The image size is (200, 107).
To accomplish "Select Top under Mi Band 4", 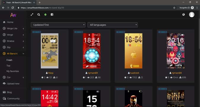I will [x=8, y=66].
